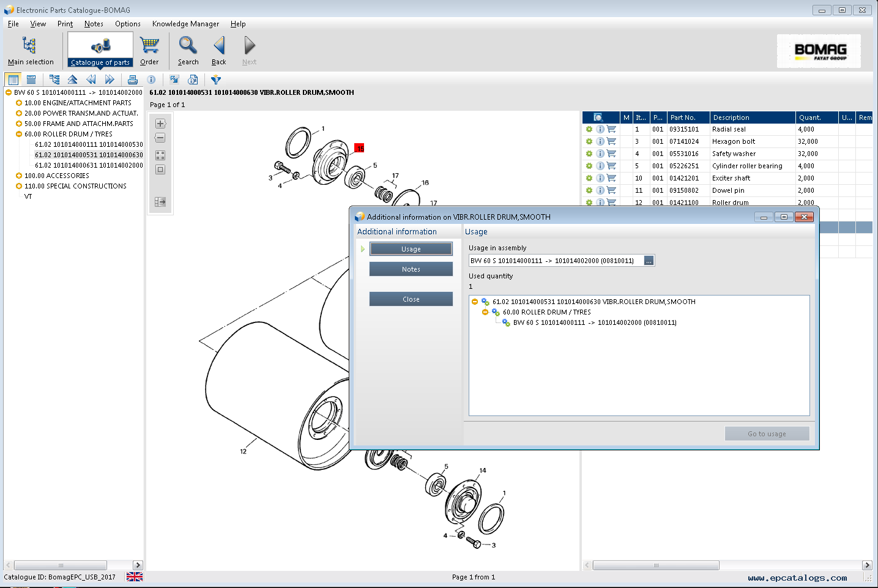Click the tree structure toolbar icon
This screenshot has width=878, height=588.
coord(54,80)
